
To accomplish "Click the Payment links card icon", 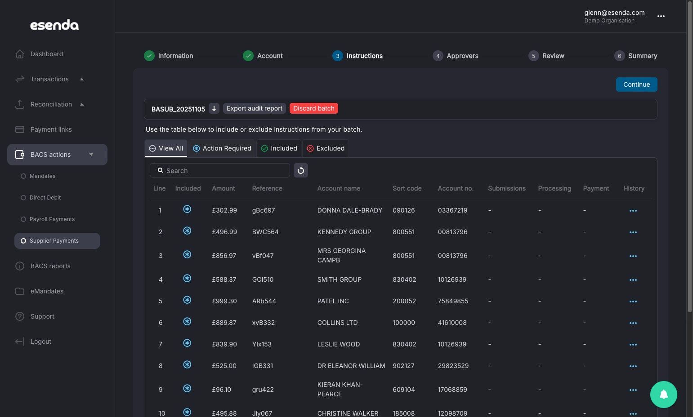I will (x=20, y=129).
